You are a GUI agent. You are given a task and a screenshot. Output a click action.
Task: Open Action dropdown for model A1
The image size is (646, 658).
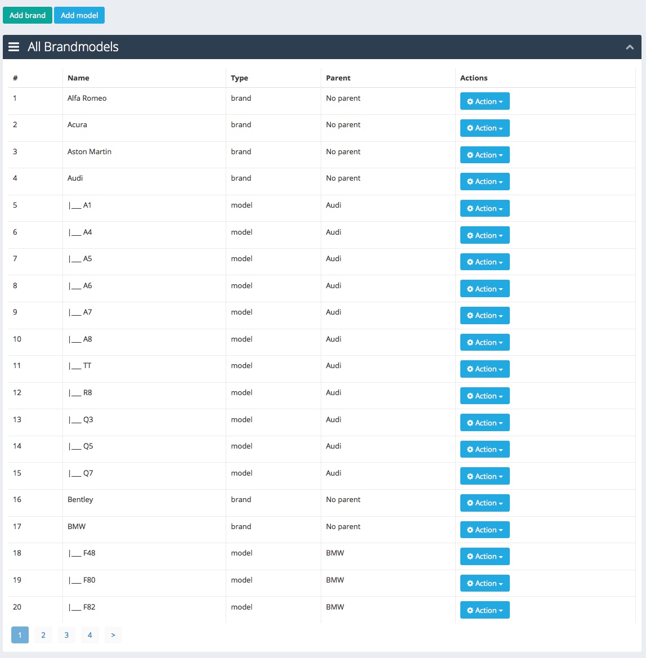click(x=485, y=208)
